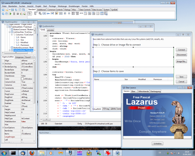
Task: Click the Step Over toolbar icon
Action: point(25,14)
